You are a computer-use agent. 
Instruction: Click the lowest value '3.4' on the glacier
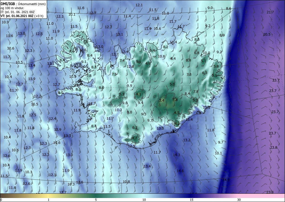pos(162,100)
